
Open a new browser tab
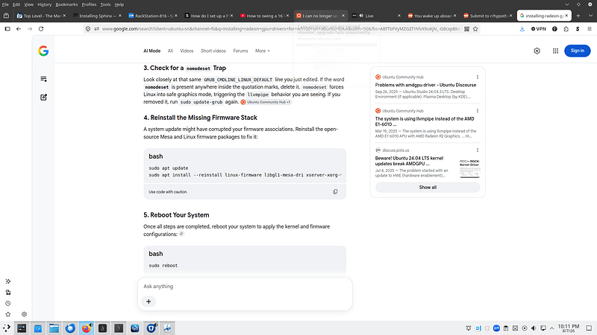(578, 16)
